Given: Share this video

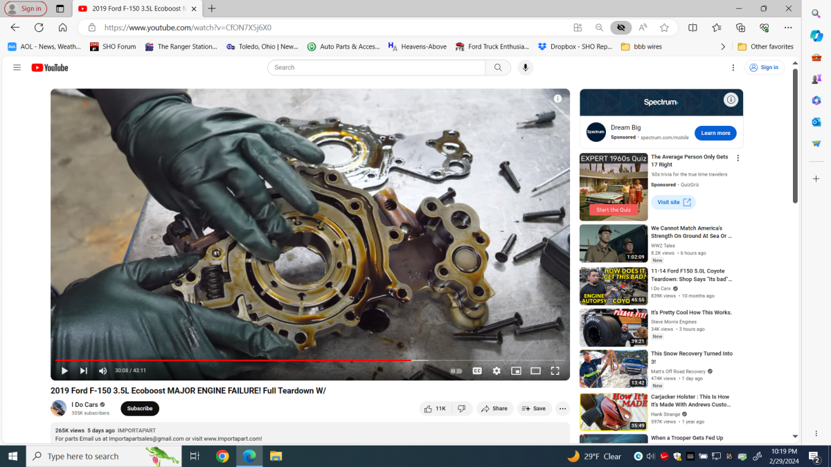Looking at the screenshot, I should (x=494, y=409).
